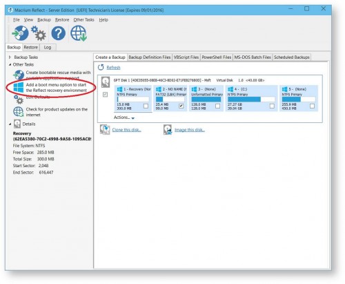Click Windows flag on partition 2 NO NAME
The width and height of the screenshot is (345, 284).
click(159, 89)
